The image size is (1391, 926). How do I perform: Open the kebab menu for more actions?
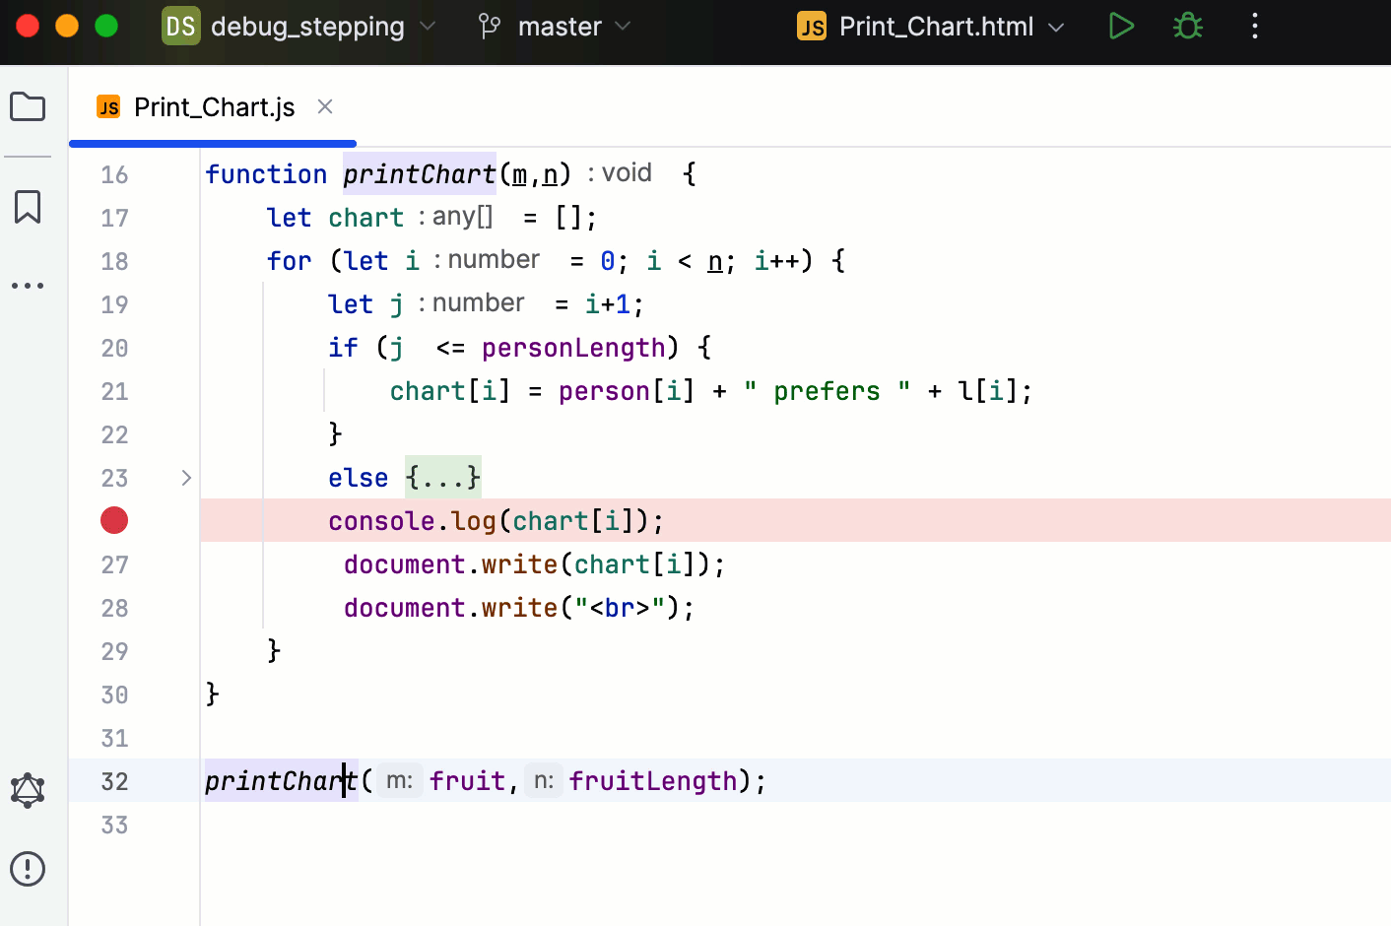click(1255, 26)
